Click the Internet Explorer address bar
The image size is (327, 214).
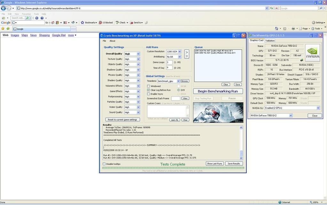pyautogui.click(x=142, y=8)
